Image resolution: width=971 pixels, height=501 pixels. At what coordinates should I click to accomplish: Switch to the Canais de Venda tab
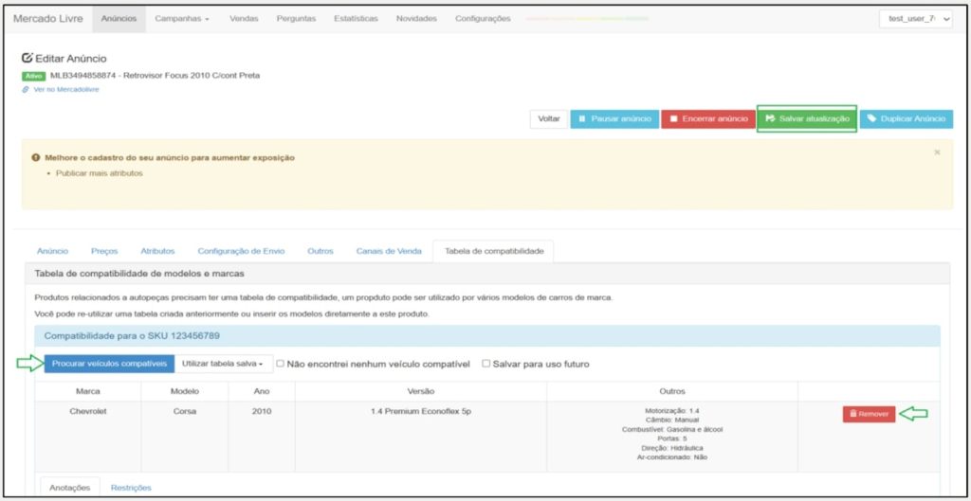(x=389, y=251)
